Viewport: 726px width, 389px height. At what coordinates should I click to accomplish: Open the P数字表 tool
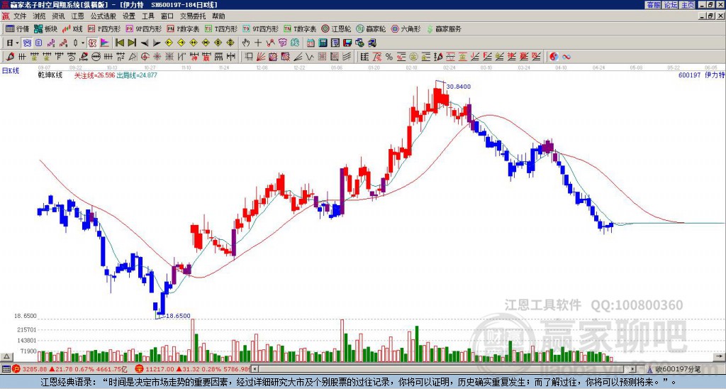[x=184, y=28]
